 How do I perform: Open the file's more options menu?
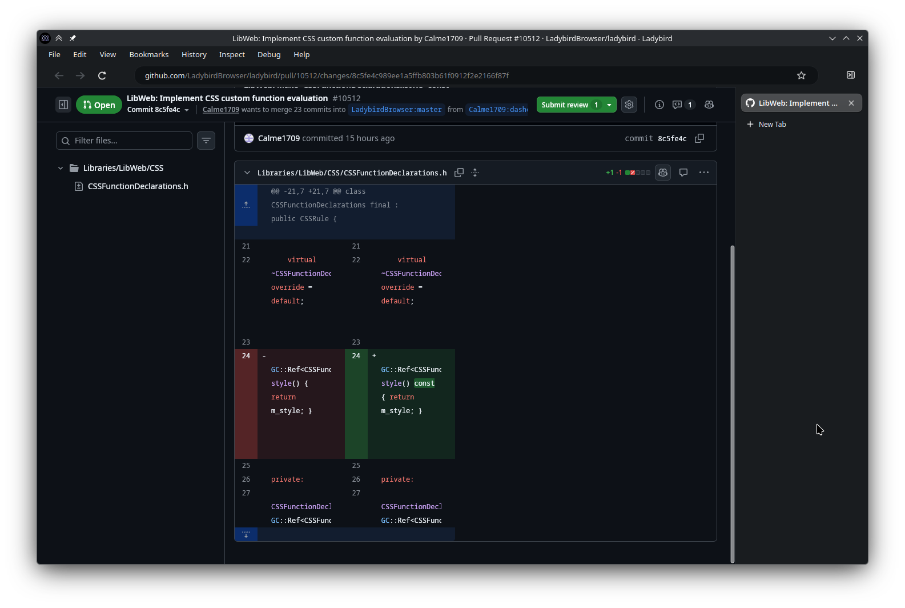(x=704, y=173)
